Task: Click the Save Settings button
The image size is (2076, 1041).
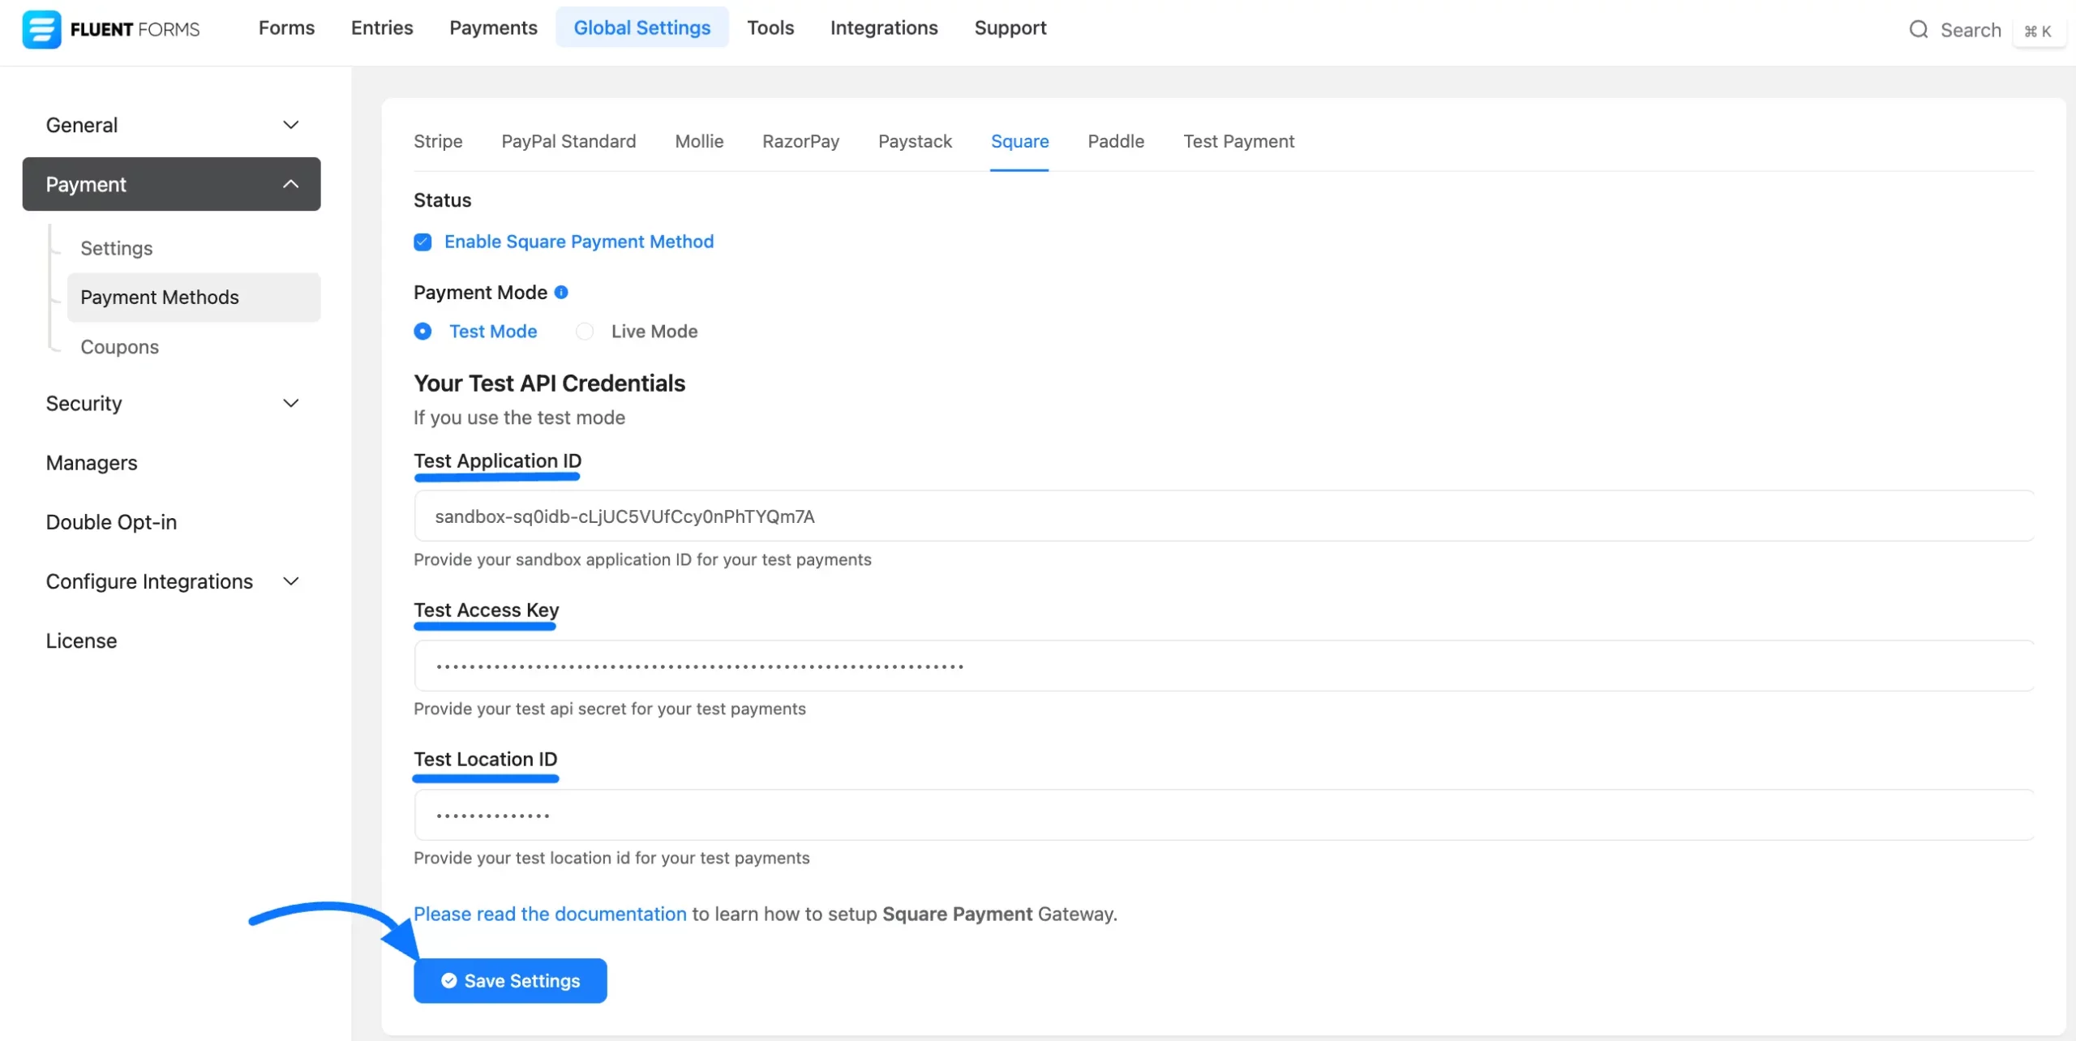Action: tap(510, 980)
